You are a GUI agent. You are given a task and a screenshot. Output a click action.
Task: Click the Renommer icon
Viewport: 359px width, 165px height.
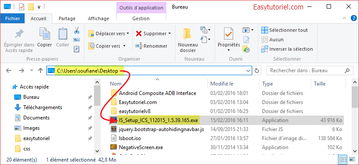[x=139, y=46]
